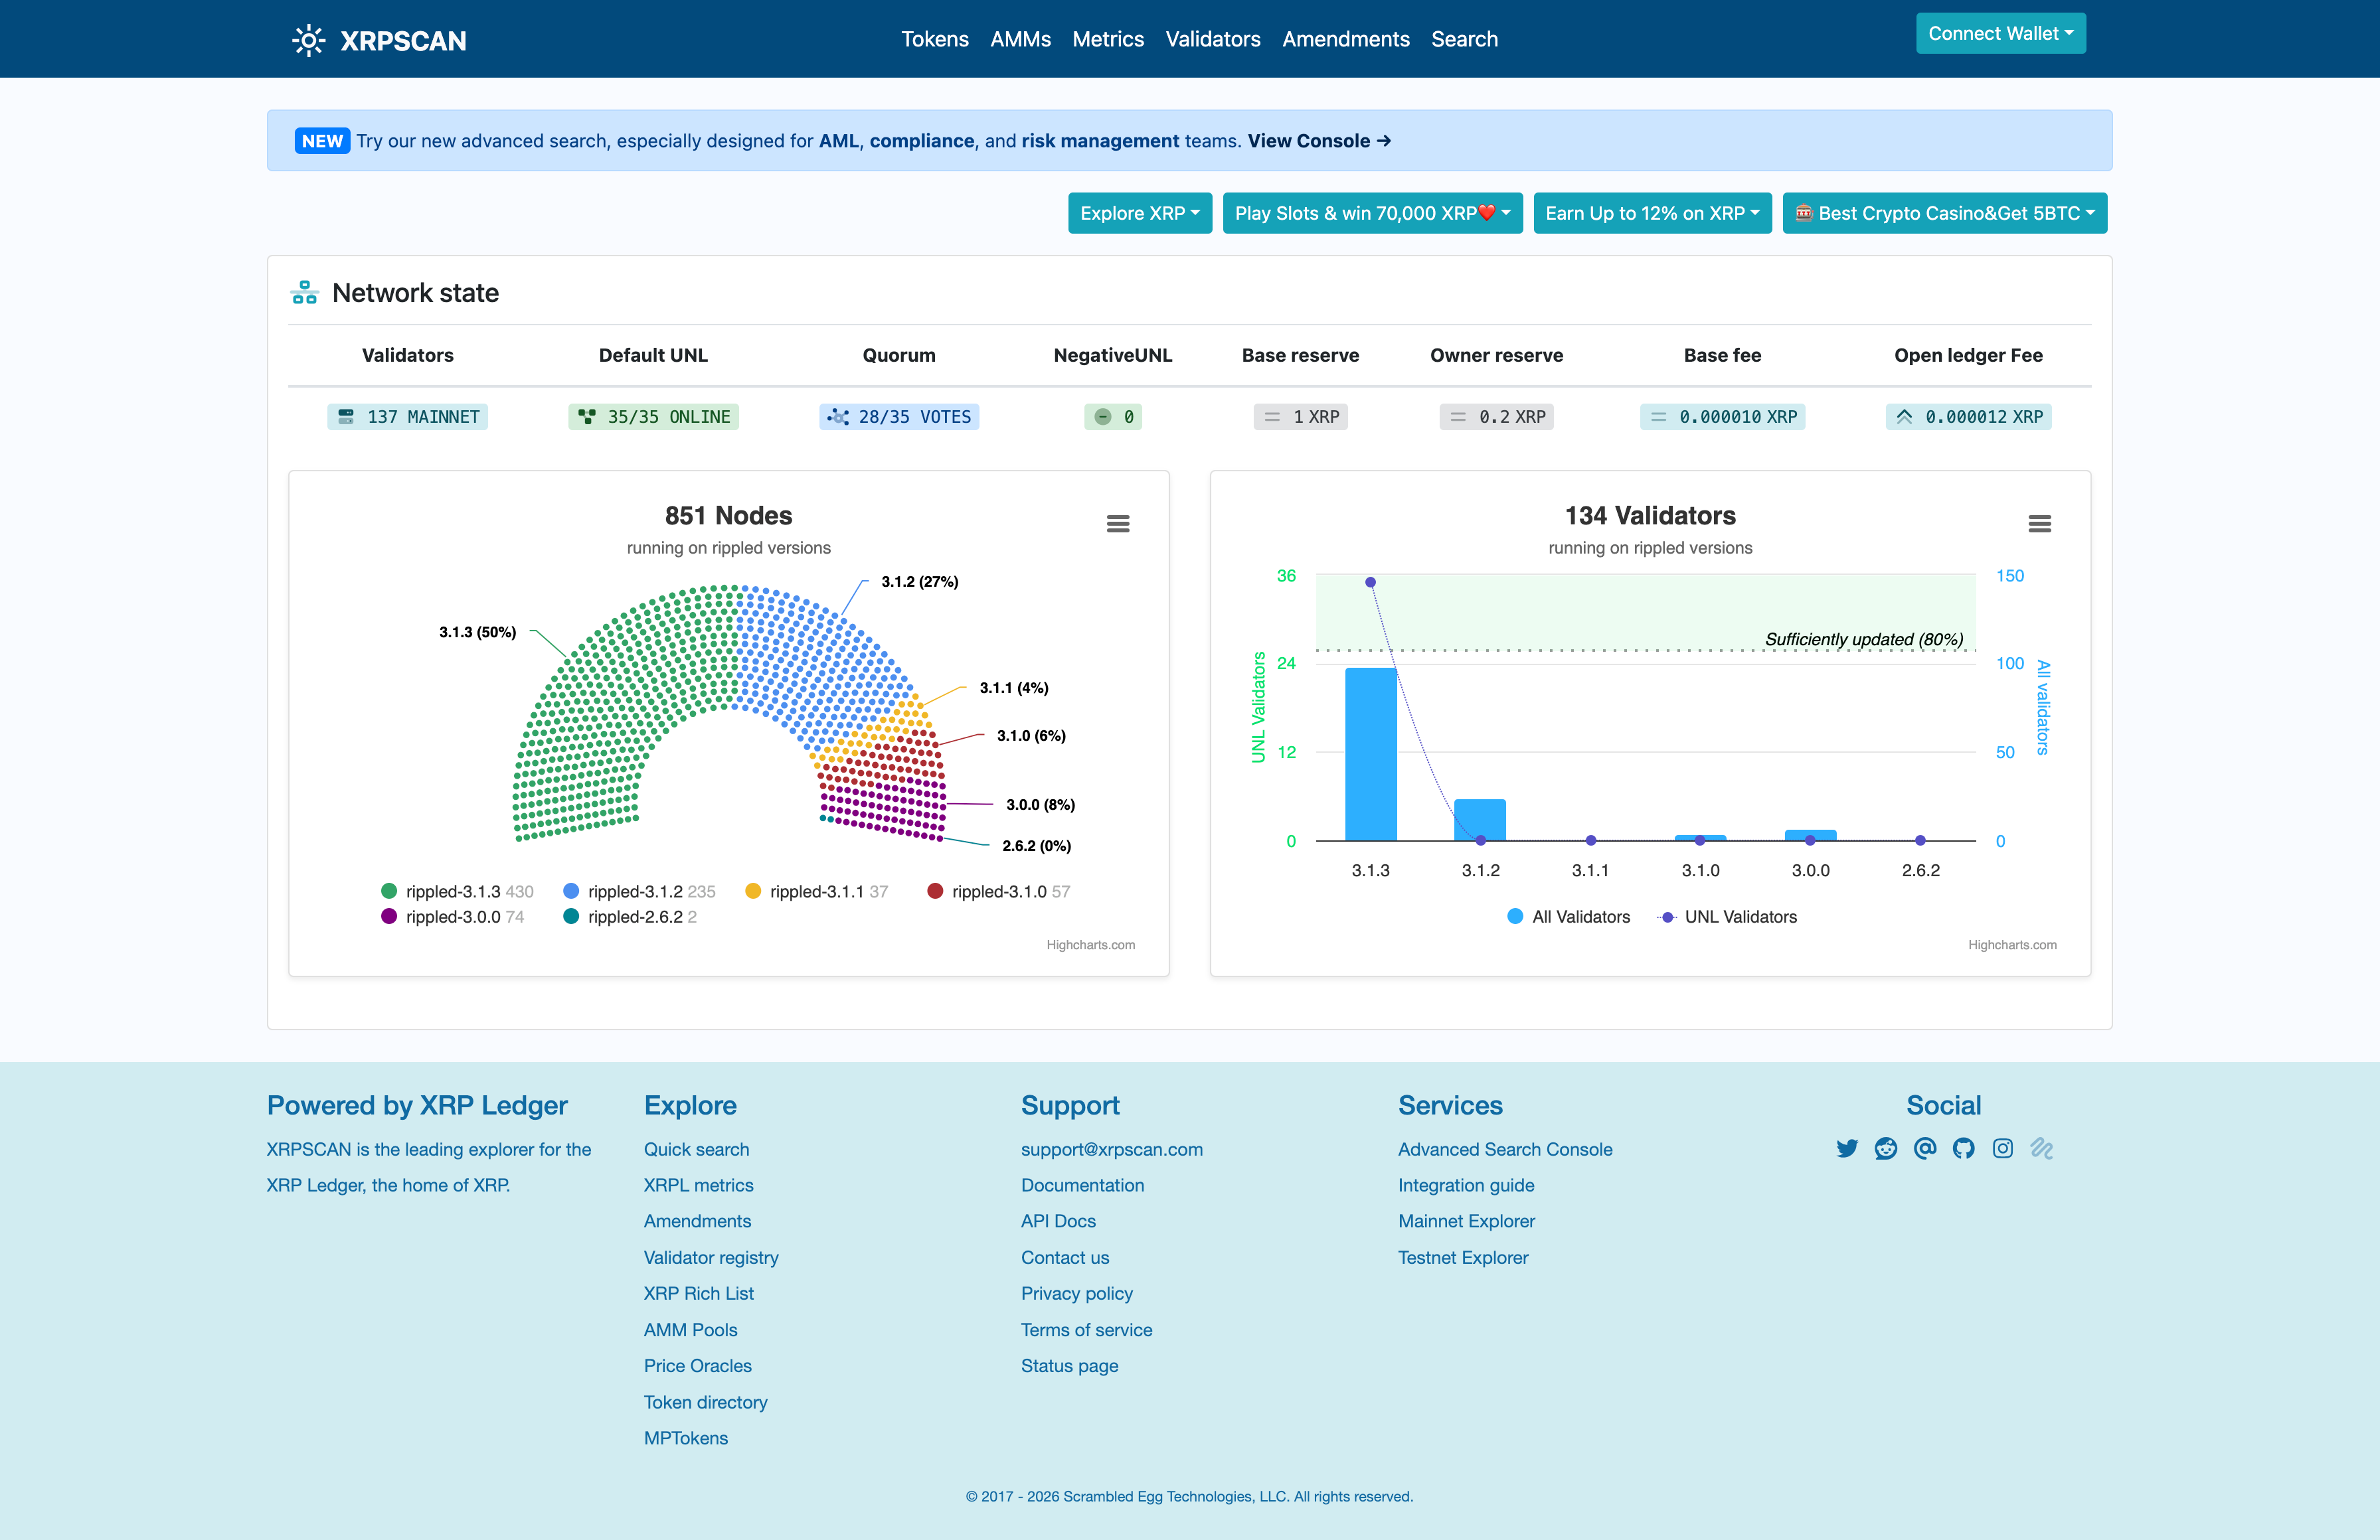This screenshot has height=1540, width=2380.
Task: Open the Validator registry footer link
Action: click(711, 1257)
